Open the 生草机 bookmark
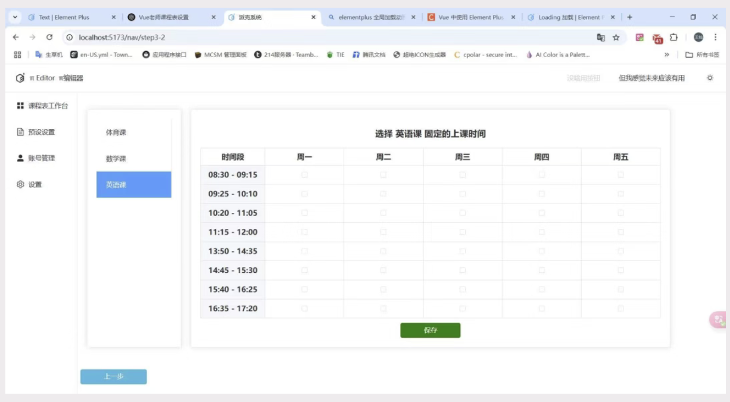This screenshot has height=402, width=730. [x=48, y=55]
